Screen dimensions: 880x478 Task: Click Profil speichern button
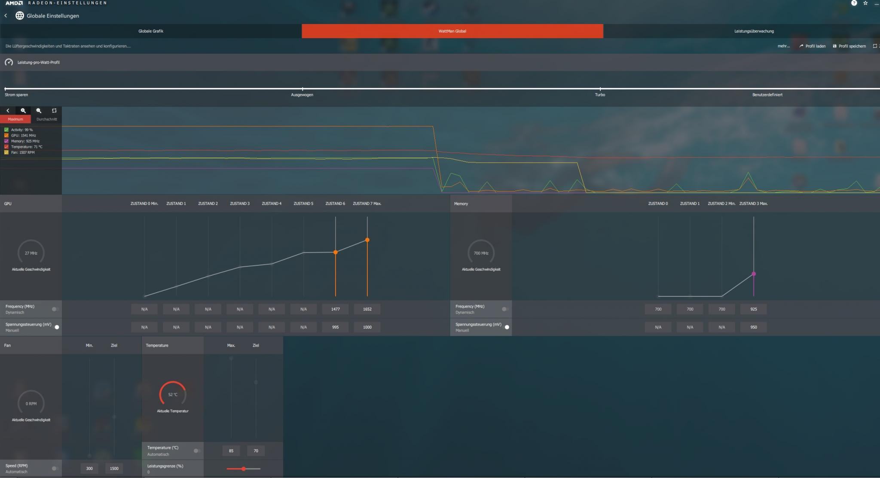click(x=849, y=46)
